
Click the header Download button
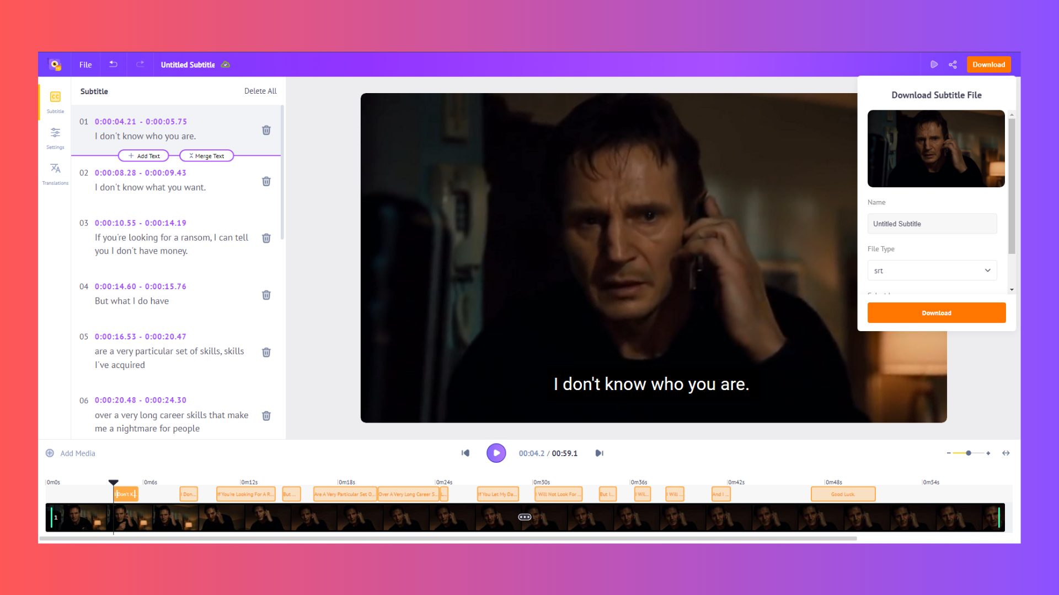click(x=988, y=64)
